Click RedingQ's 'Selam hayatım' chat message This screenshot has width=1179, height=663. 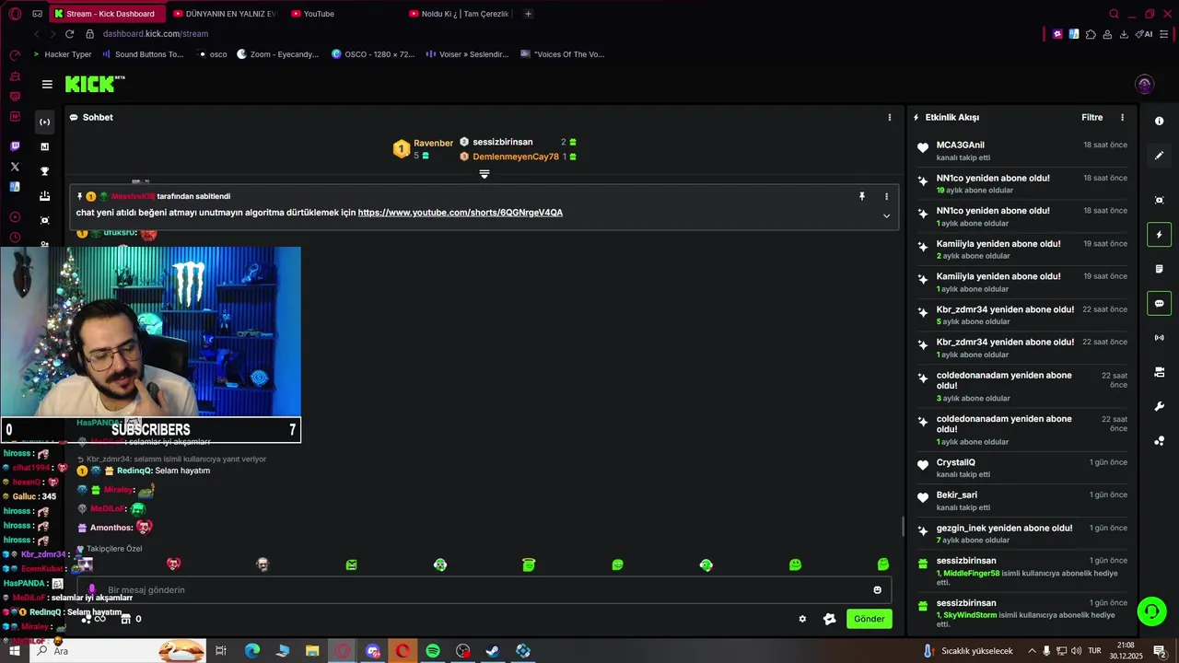point(182,471)
